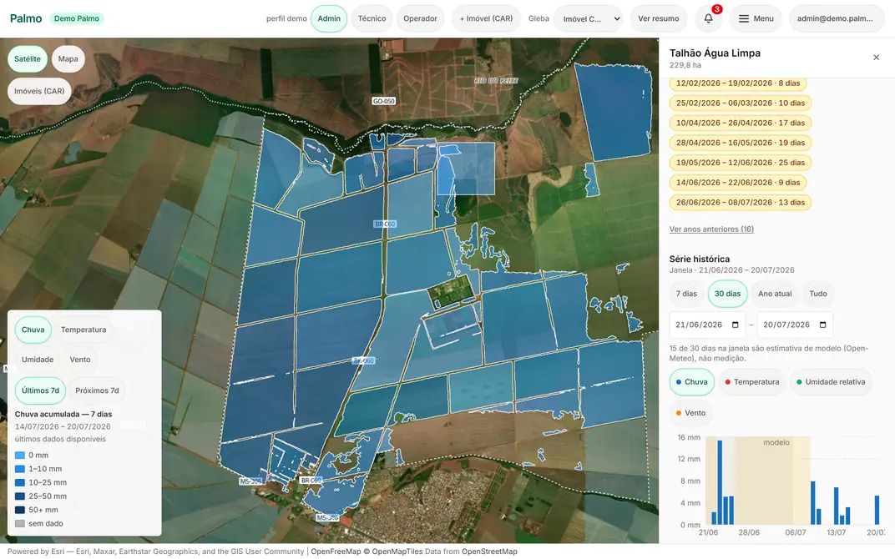Open the notifications bell icon

click(x=708, y=18)
